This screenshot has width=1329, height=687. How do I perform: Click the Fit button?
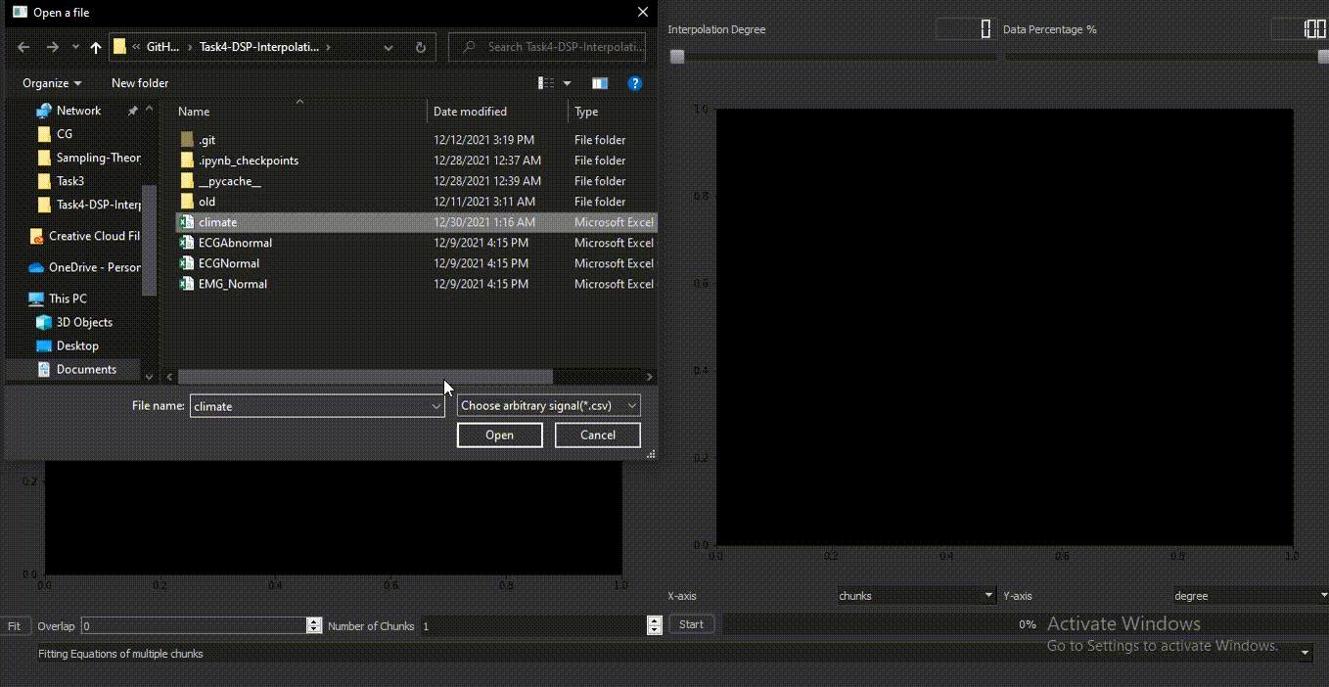(x=15, y=626)
